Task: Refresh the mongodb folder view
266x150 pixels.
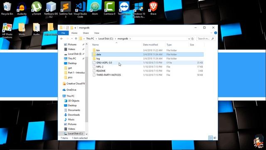Action: [192, 39]
